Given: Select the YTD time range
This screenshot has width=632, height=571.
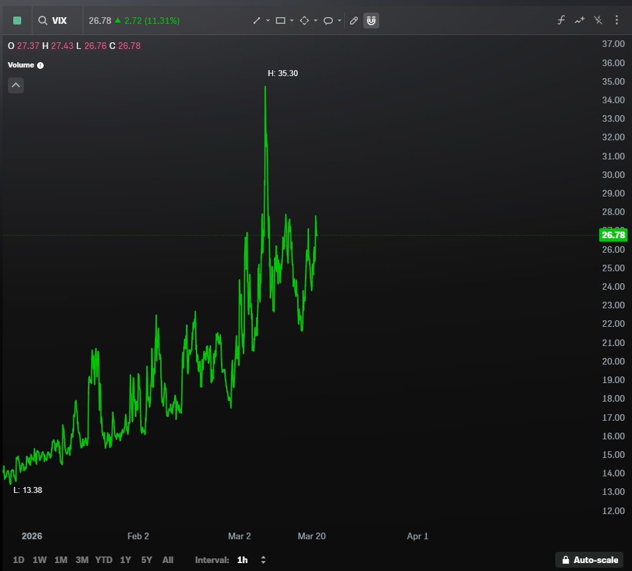Looking at the screenshot, I should (104, 560).
